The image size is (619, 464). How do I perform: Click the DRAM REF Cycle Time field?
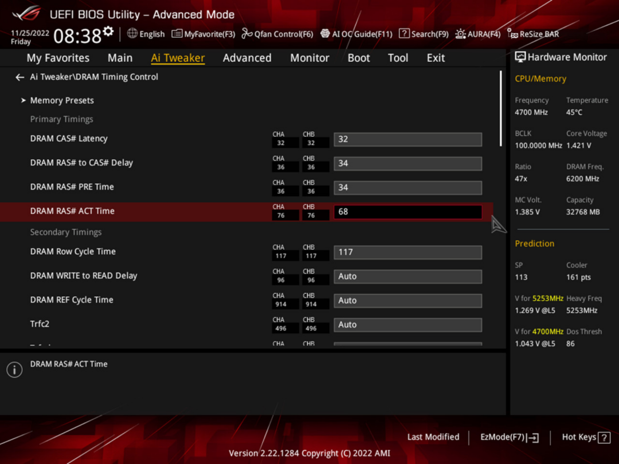(x=408, y=301)
